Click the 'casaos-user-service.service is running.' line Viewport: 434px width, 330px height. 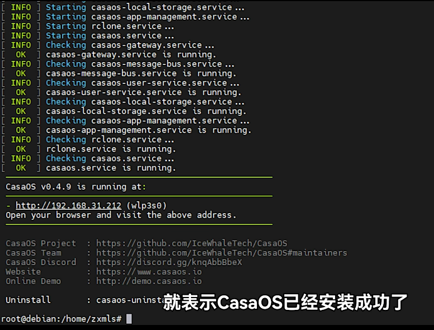tap(144, 92)
